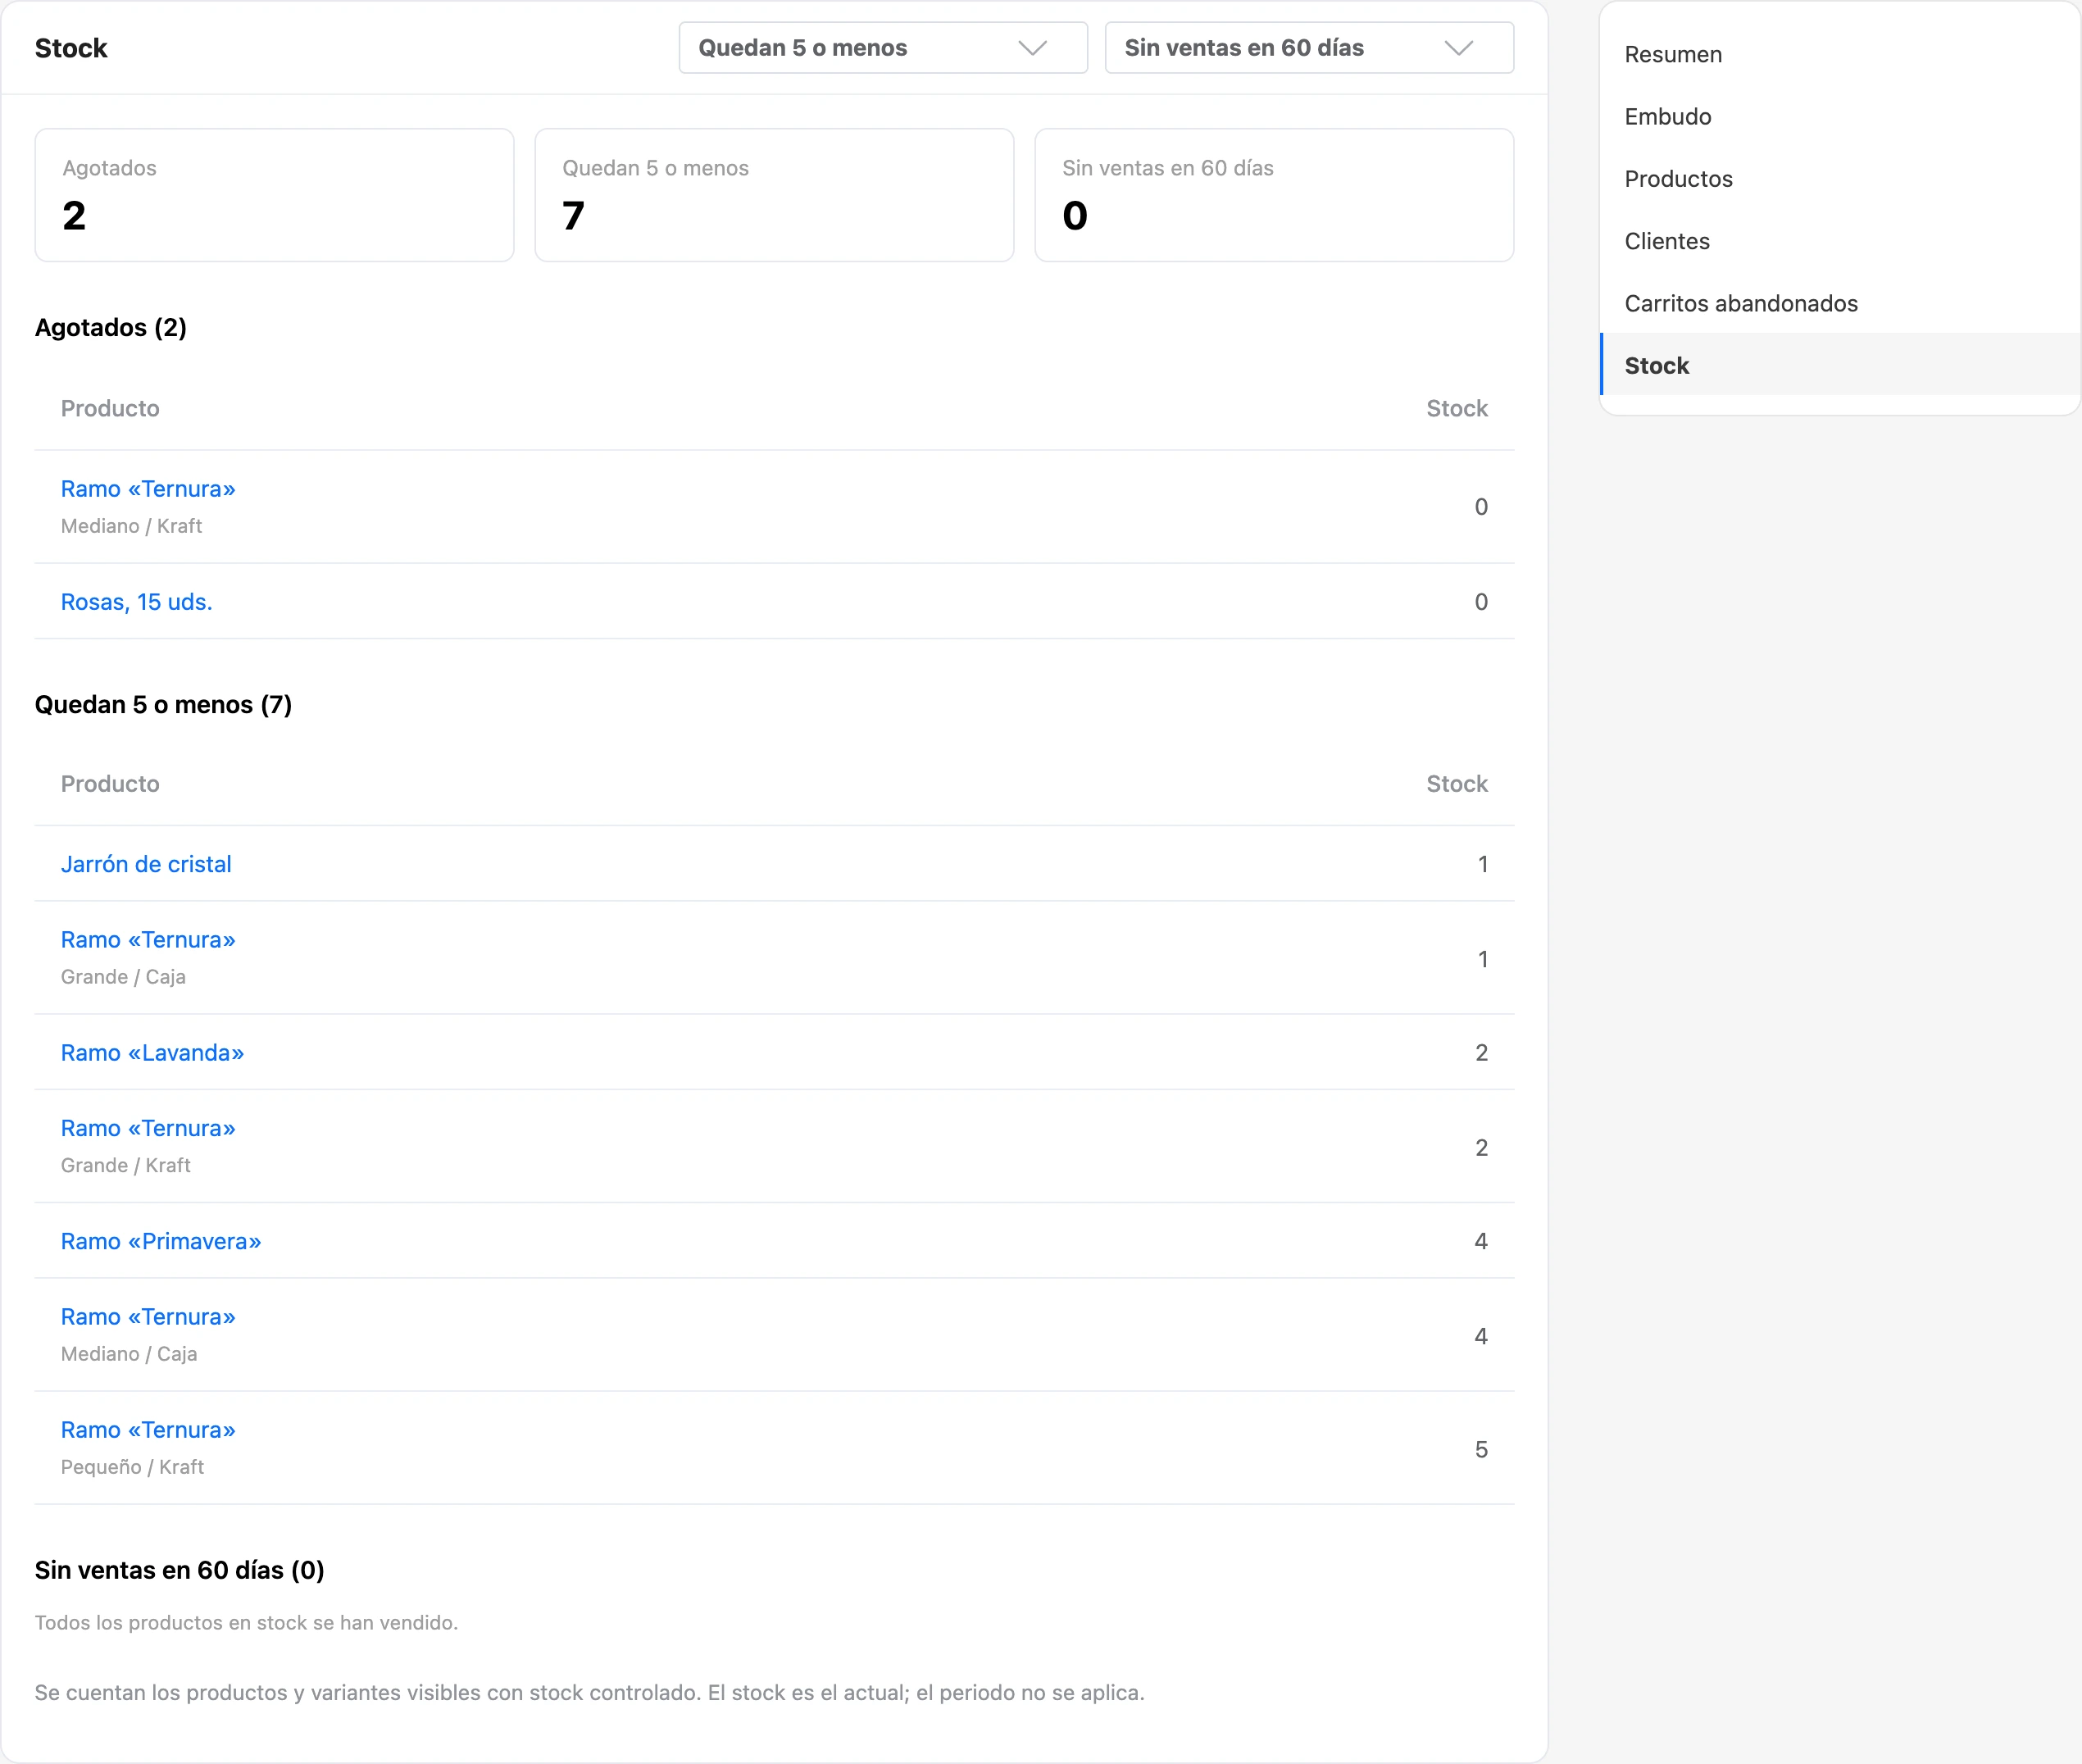Click the 'Sin ventas en 60 días (0)' heading
Screen dimensions: 2082x1764
pyautogui.click(x=179, y=1570)
